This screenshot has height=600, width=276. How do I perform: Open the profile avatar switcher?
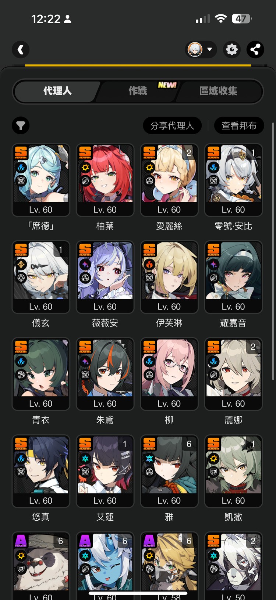click(195, 49)
